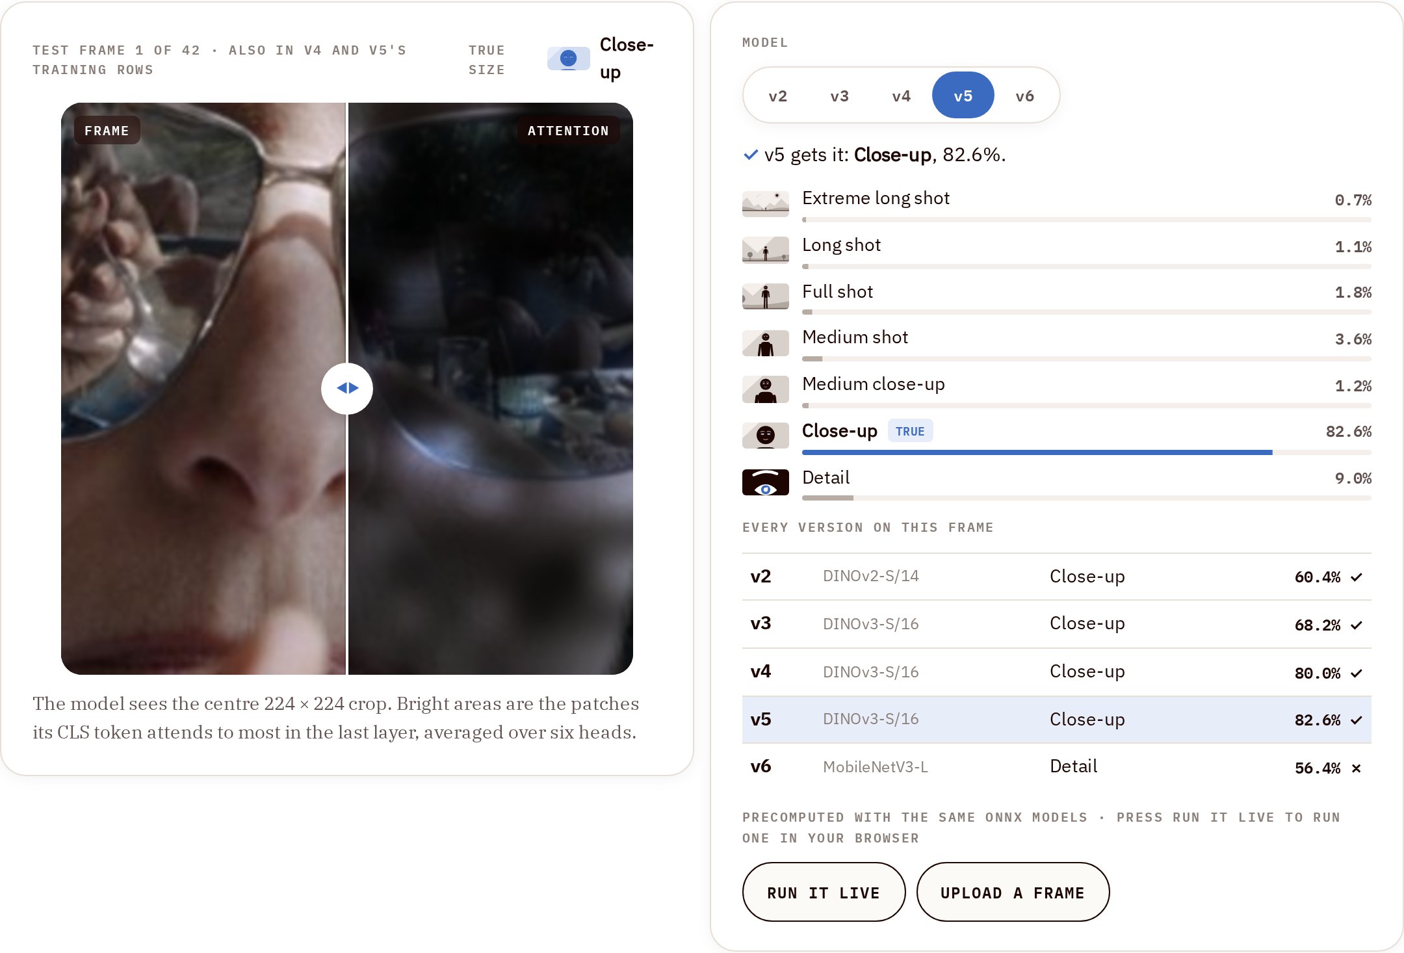The width and height of the screenshot is (1404, 953).
Task: Select model v2
Action: (x=777, y=96)
